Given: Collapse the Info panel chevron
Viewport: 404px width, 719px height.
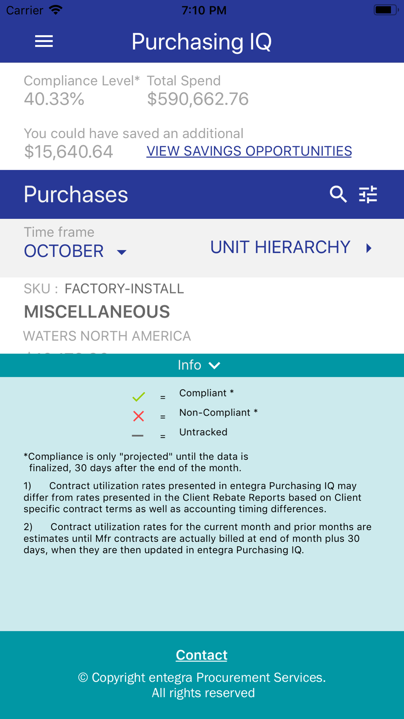Looking at the screenshot, I should (x=215, y=365).
